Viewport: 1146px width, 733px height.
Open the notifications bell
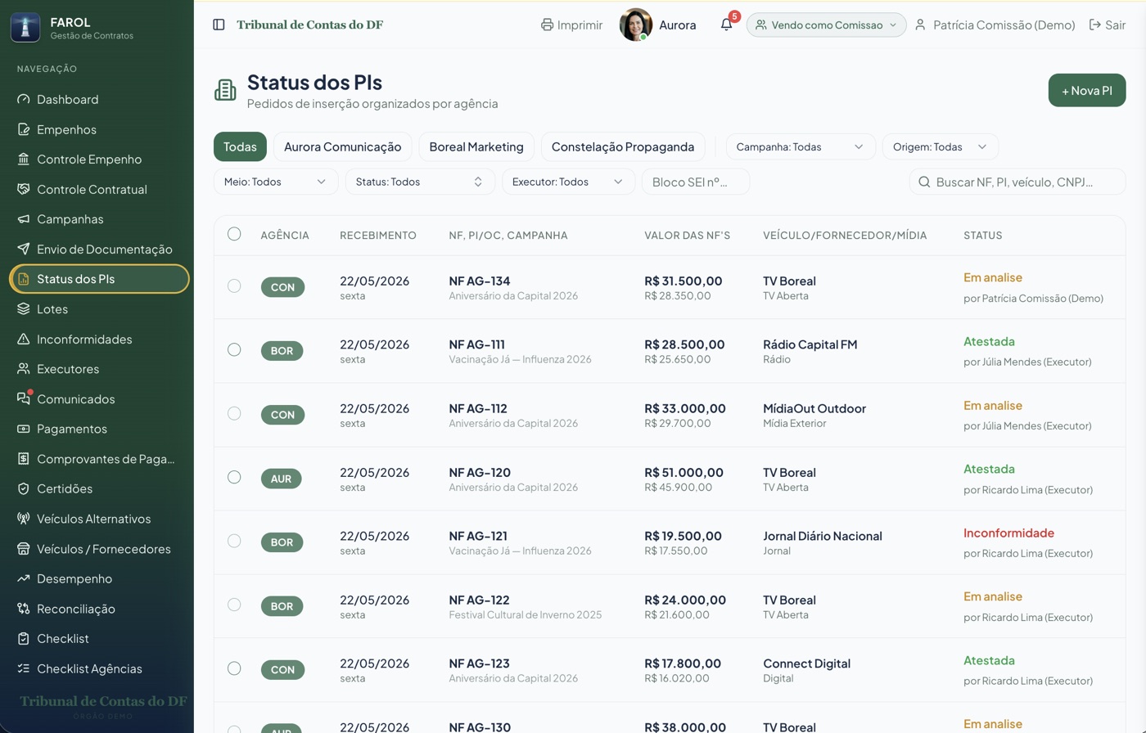point(726,25)
